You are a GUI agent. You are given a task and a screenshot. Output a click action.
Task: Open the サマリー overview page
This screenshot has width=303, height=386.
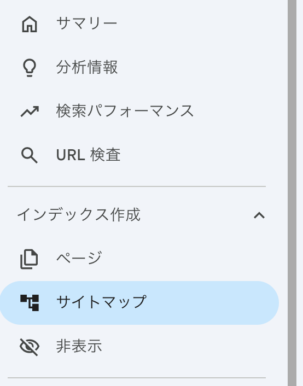[x=87, y=24]
